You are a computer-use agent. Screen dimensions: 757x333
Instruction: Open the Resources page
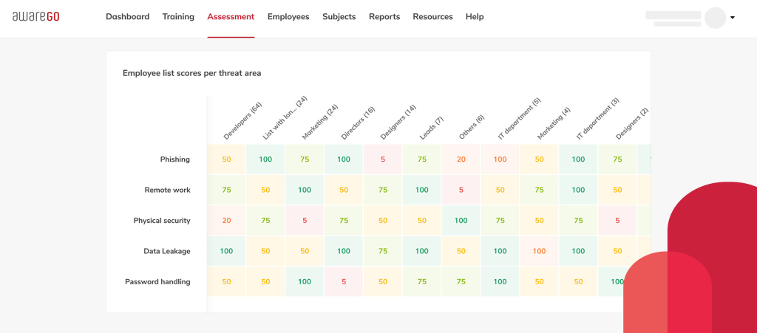pyautogui.click(x=432, y=16)
